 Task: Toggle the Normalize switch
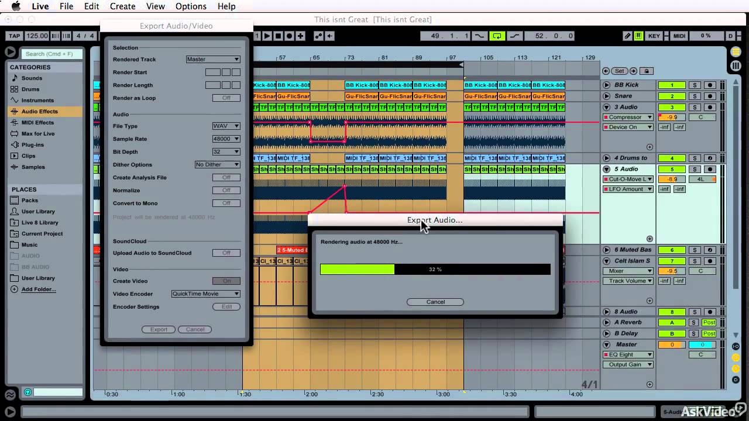(226, 190)
